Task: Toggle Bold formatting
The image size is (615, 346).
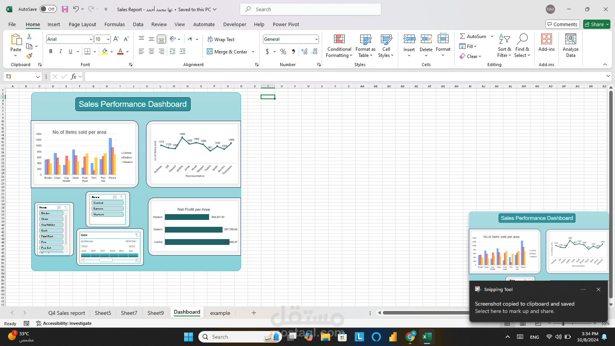Action: tap(51, 52)
